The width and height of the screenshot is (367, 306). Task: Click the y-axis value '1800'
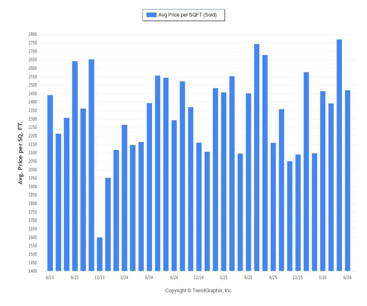(x=33, y=203)
